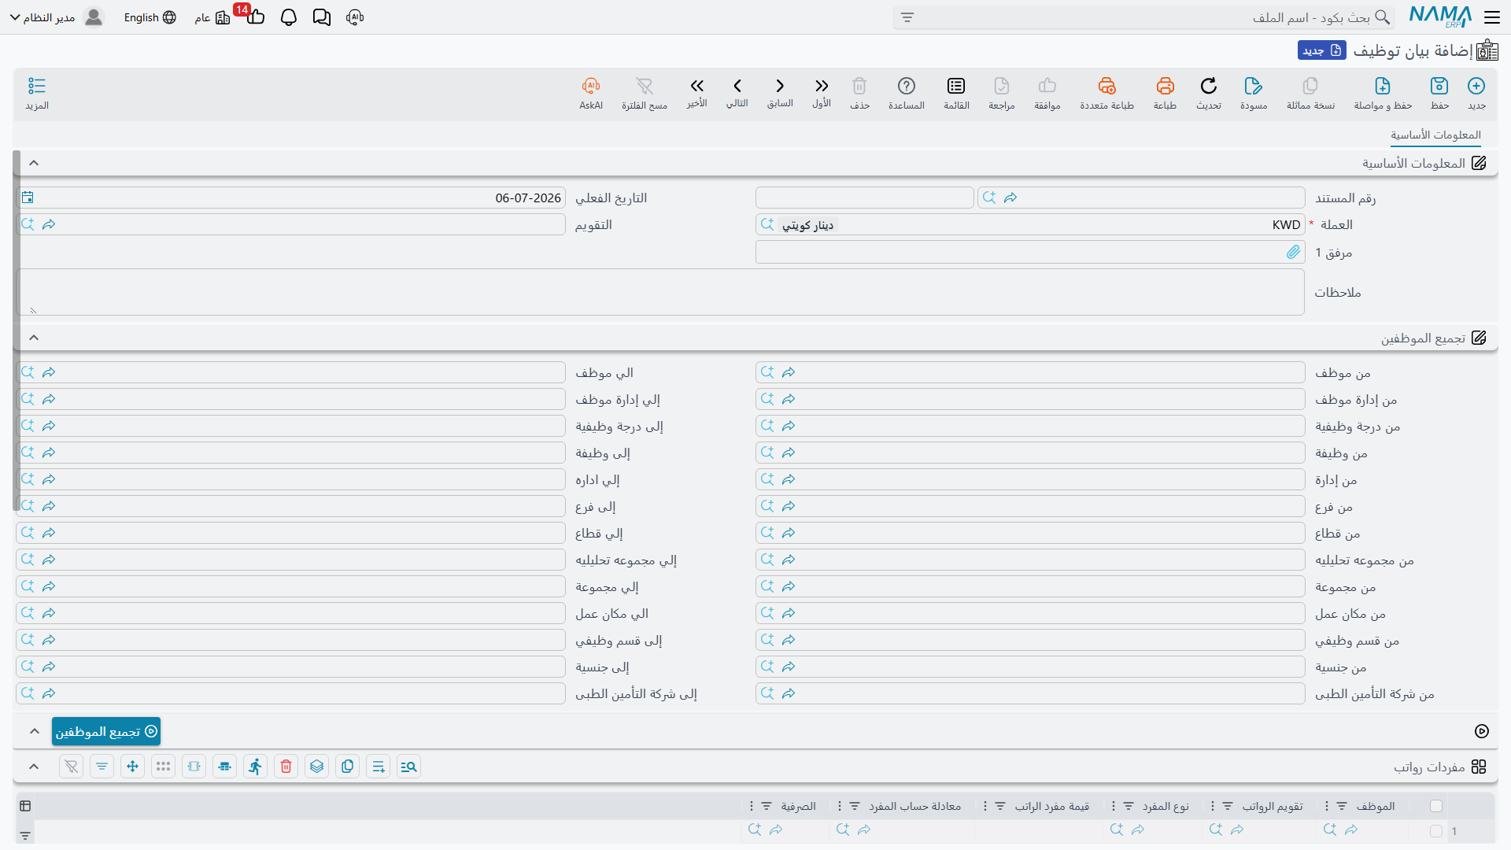Screen dimensions: 1511x850
Task: Click the طباعة print icon
Action: 1165,93
